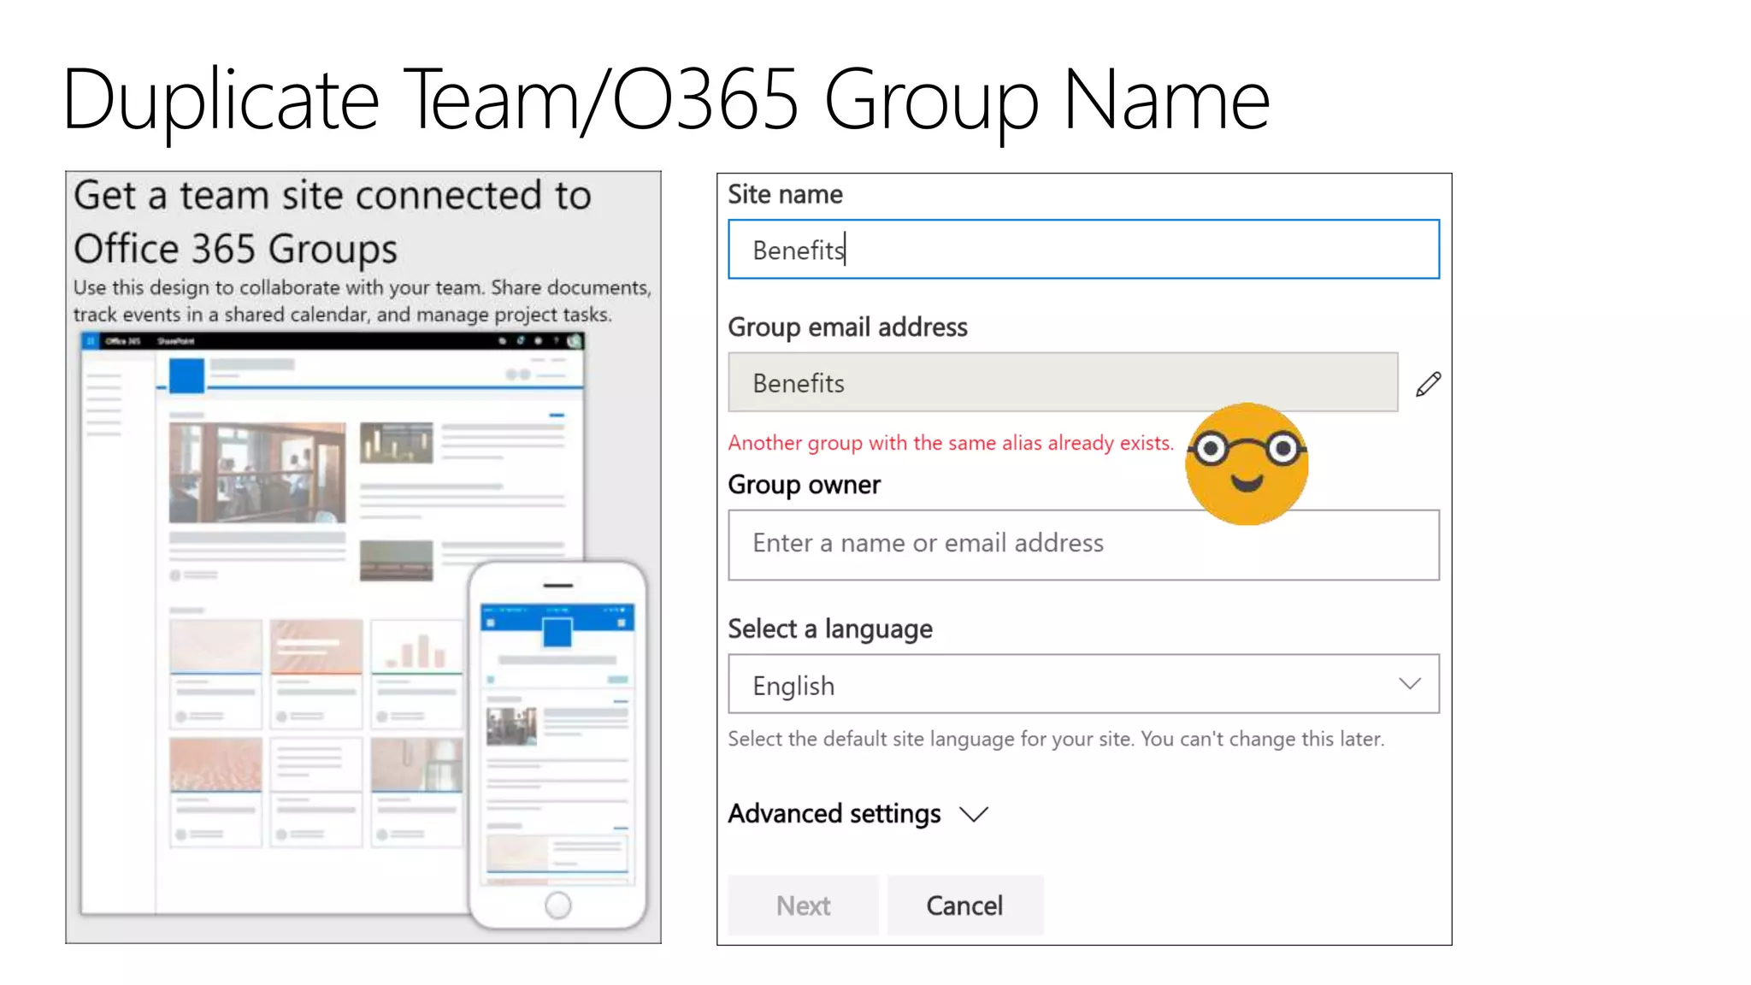Viewport: 1751px width, 985px height.
Task: Click the large office photo thumbnail
Action: click(257, 472)
